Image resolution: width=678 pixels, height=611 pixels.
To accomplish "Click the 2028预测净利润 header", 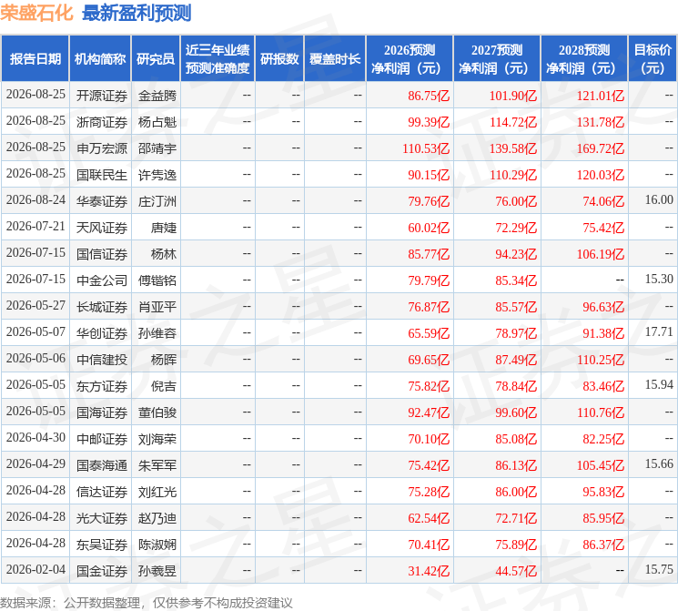I will (584, 59).
